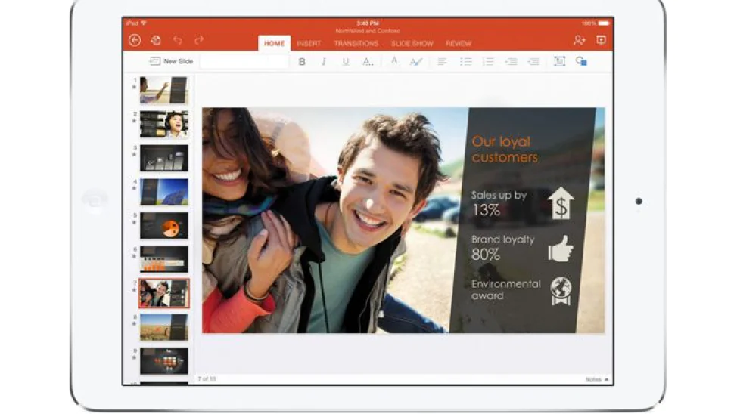Select the 'Environmental award' text

(505, 289)
